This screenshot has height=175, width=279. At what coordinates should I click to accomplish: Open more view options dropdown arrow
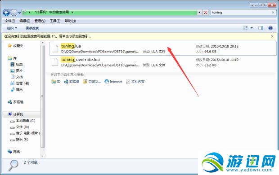click(252, 28)
